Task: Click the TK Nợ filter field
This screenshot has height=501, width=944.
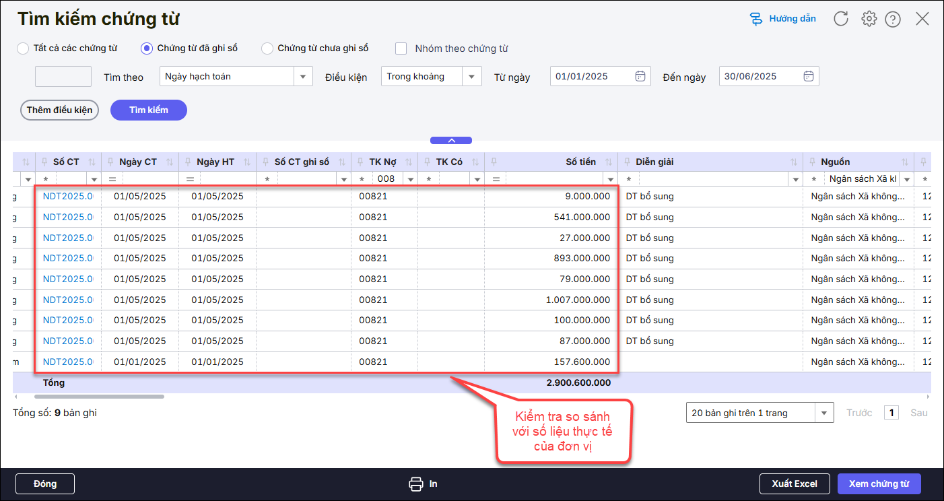Action: click(386, 179)
